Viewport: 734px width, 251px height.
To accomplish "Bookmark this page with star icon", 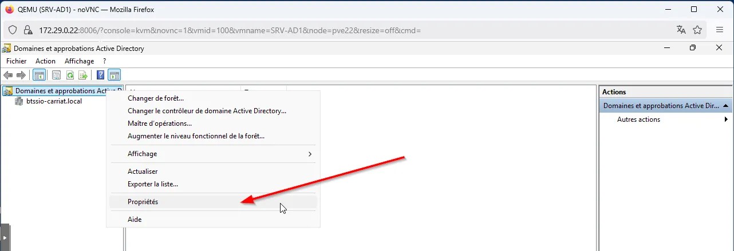I will 697,30.
